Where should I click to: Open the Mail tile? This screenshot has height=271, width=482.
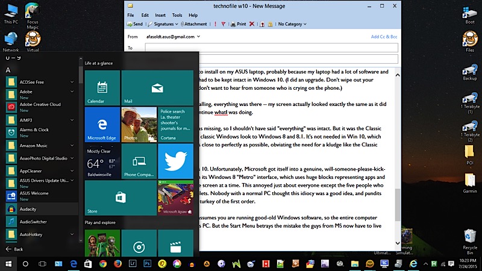coord(157,88)
